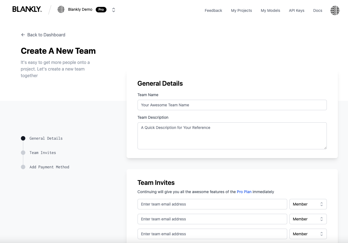The image size is (348, 243).
Task: Click the Team Description text area
Action: point(232,136)
